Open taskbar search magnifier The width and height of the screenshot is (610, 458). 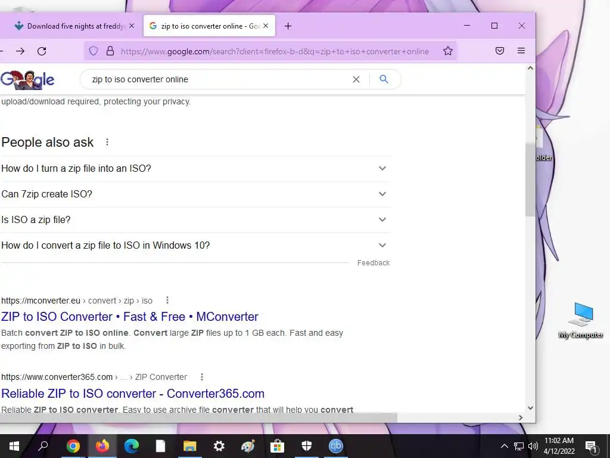tap(43, 446)
